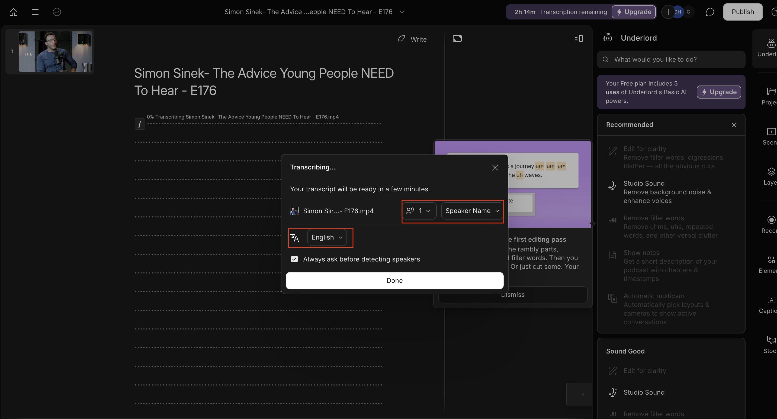Image resolution: width=777 pixels, height=419 pixels.
Task: Open the comments speech bubble icon
Action: (710, 12)
